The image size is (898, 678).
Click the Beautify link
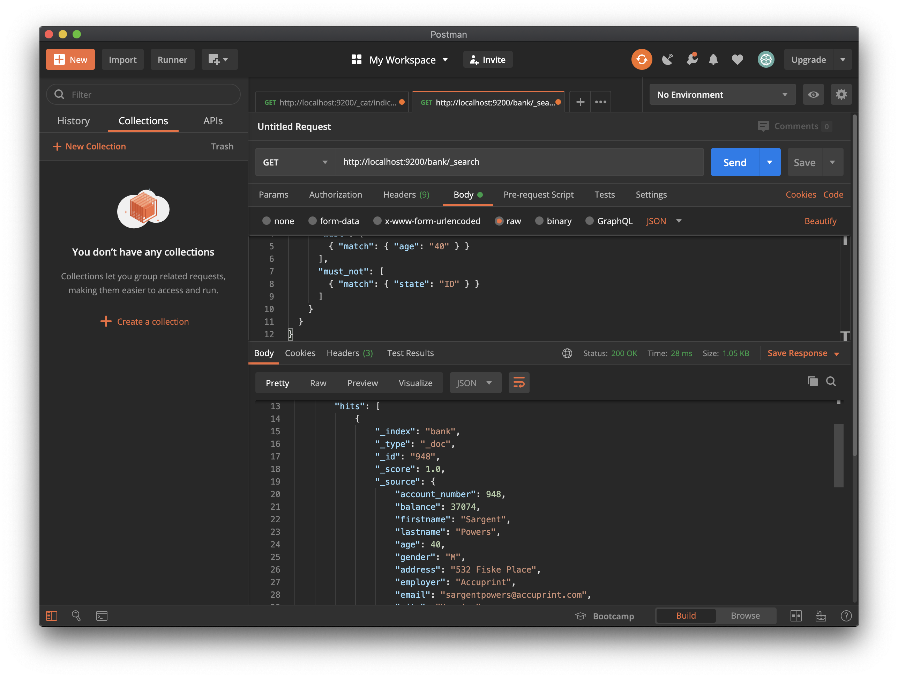coord(820,221)
